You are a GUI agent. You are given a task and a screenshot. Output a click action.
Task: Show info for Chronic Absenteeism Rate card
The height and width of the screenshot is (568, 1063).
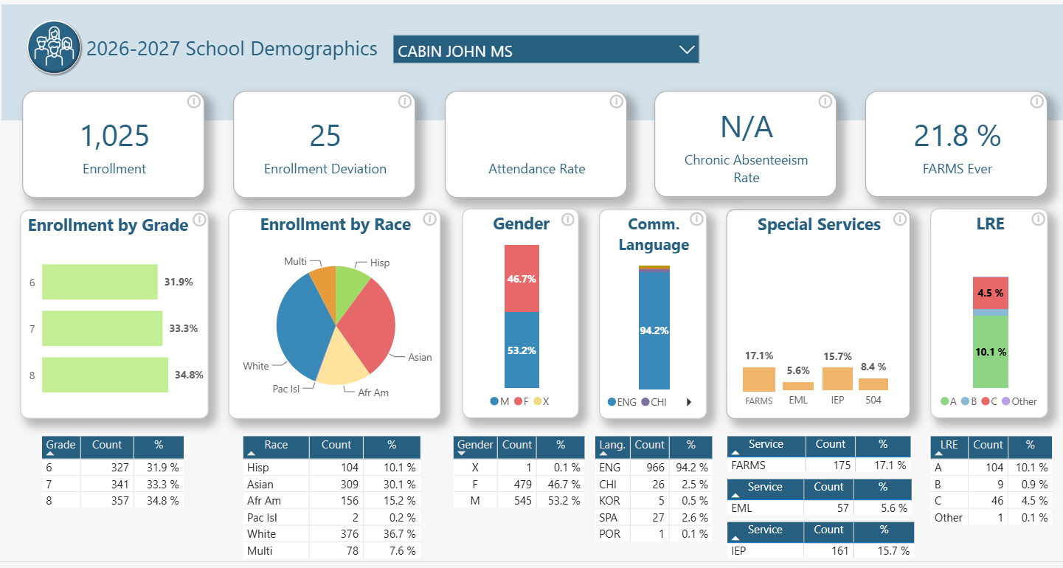point(826,102)
